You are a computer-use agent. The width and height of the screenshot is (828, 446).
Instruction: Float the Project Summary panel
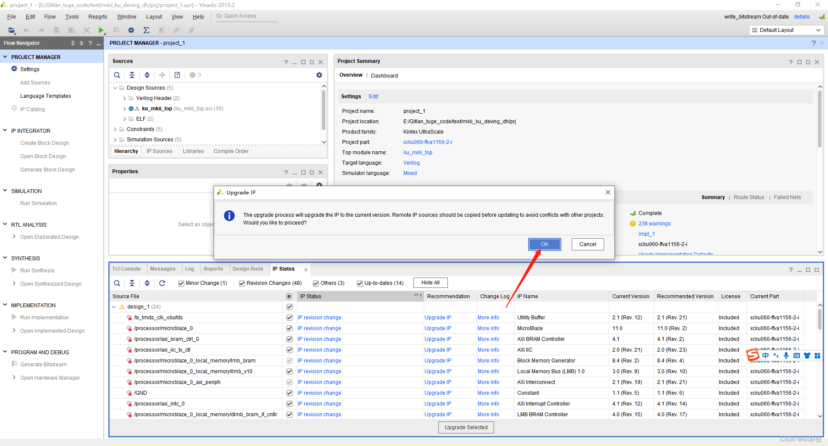(x=808, y=62)
